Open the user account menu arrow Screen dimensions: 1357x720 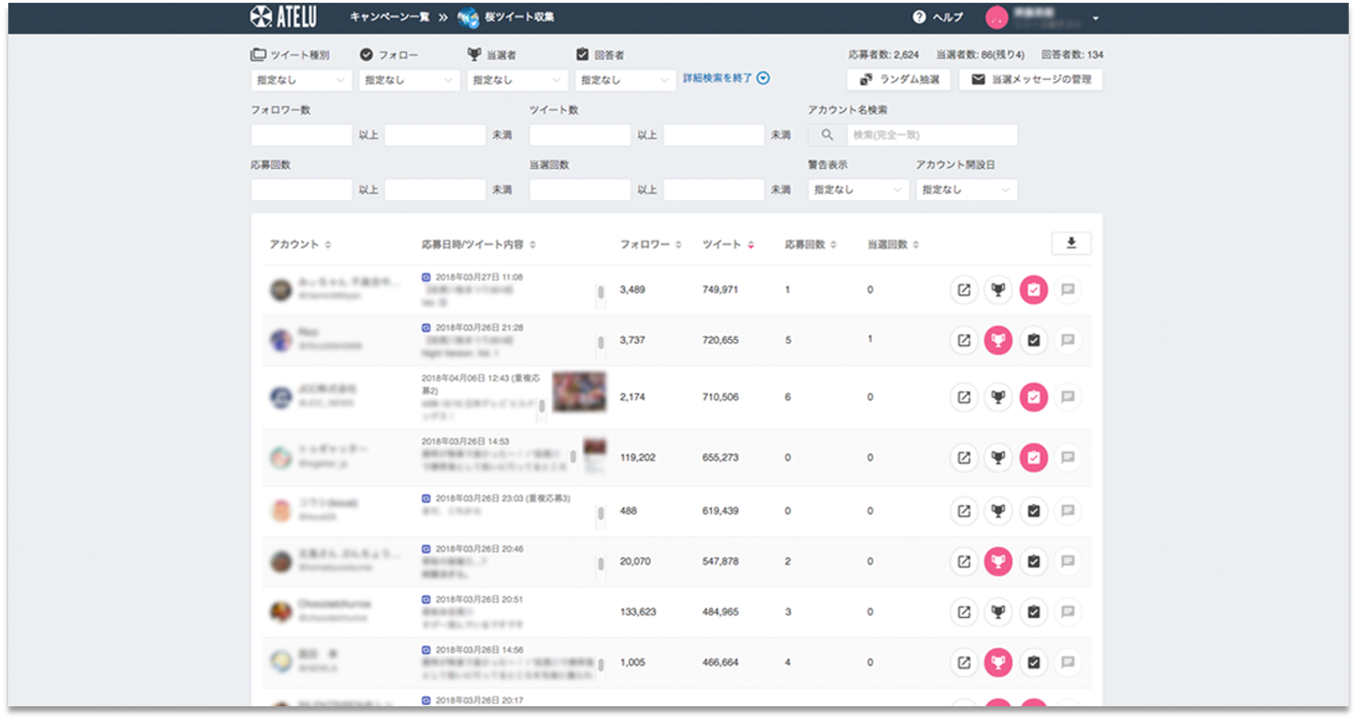click(1096, 18)
